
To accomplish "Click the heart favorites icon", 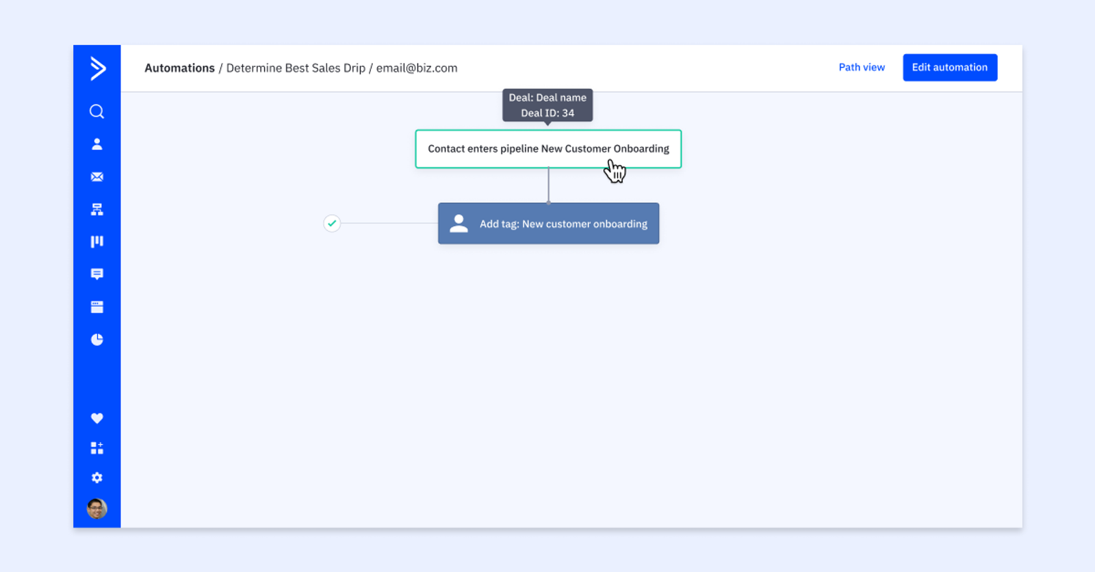I will click(x=97, y=418).
